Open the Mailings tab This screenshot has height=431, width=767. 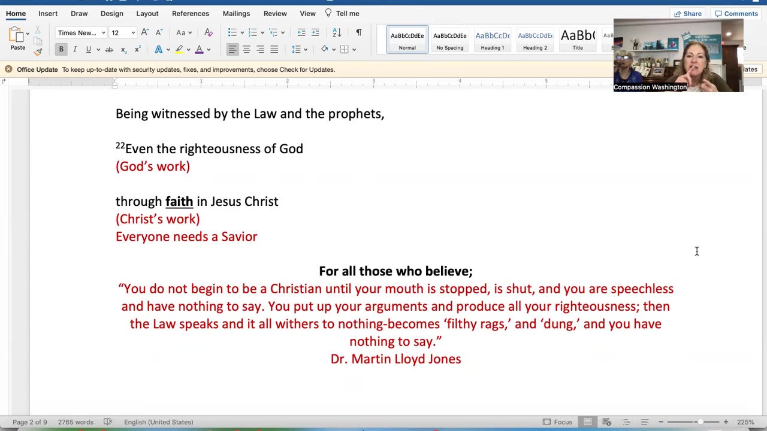click(236, 13)
